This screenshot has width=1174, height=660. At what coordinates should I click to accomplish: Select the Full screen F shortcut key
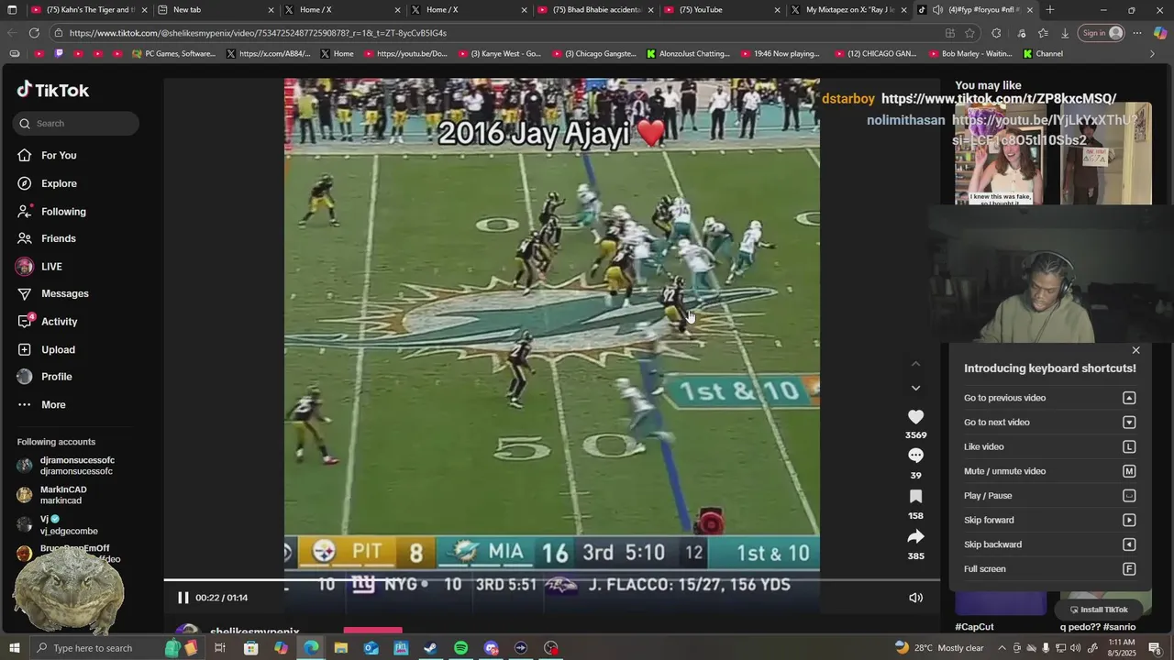coord(1129,569)
